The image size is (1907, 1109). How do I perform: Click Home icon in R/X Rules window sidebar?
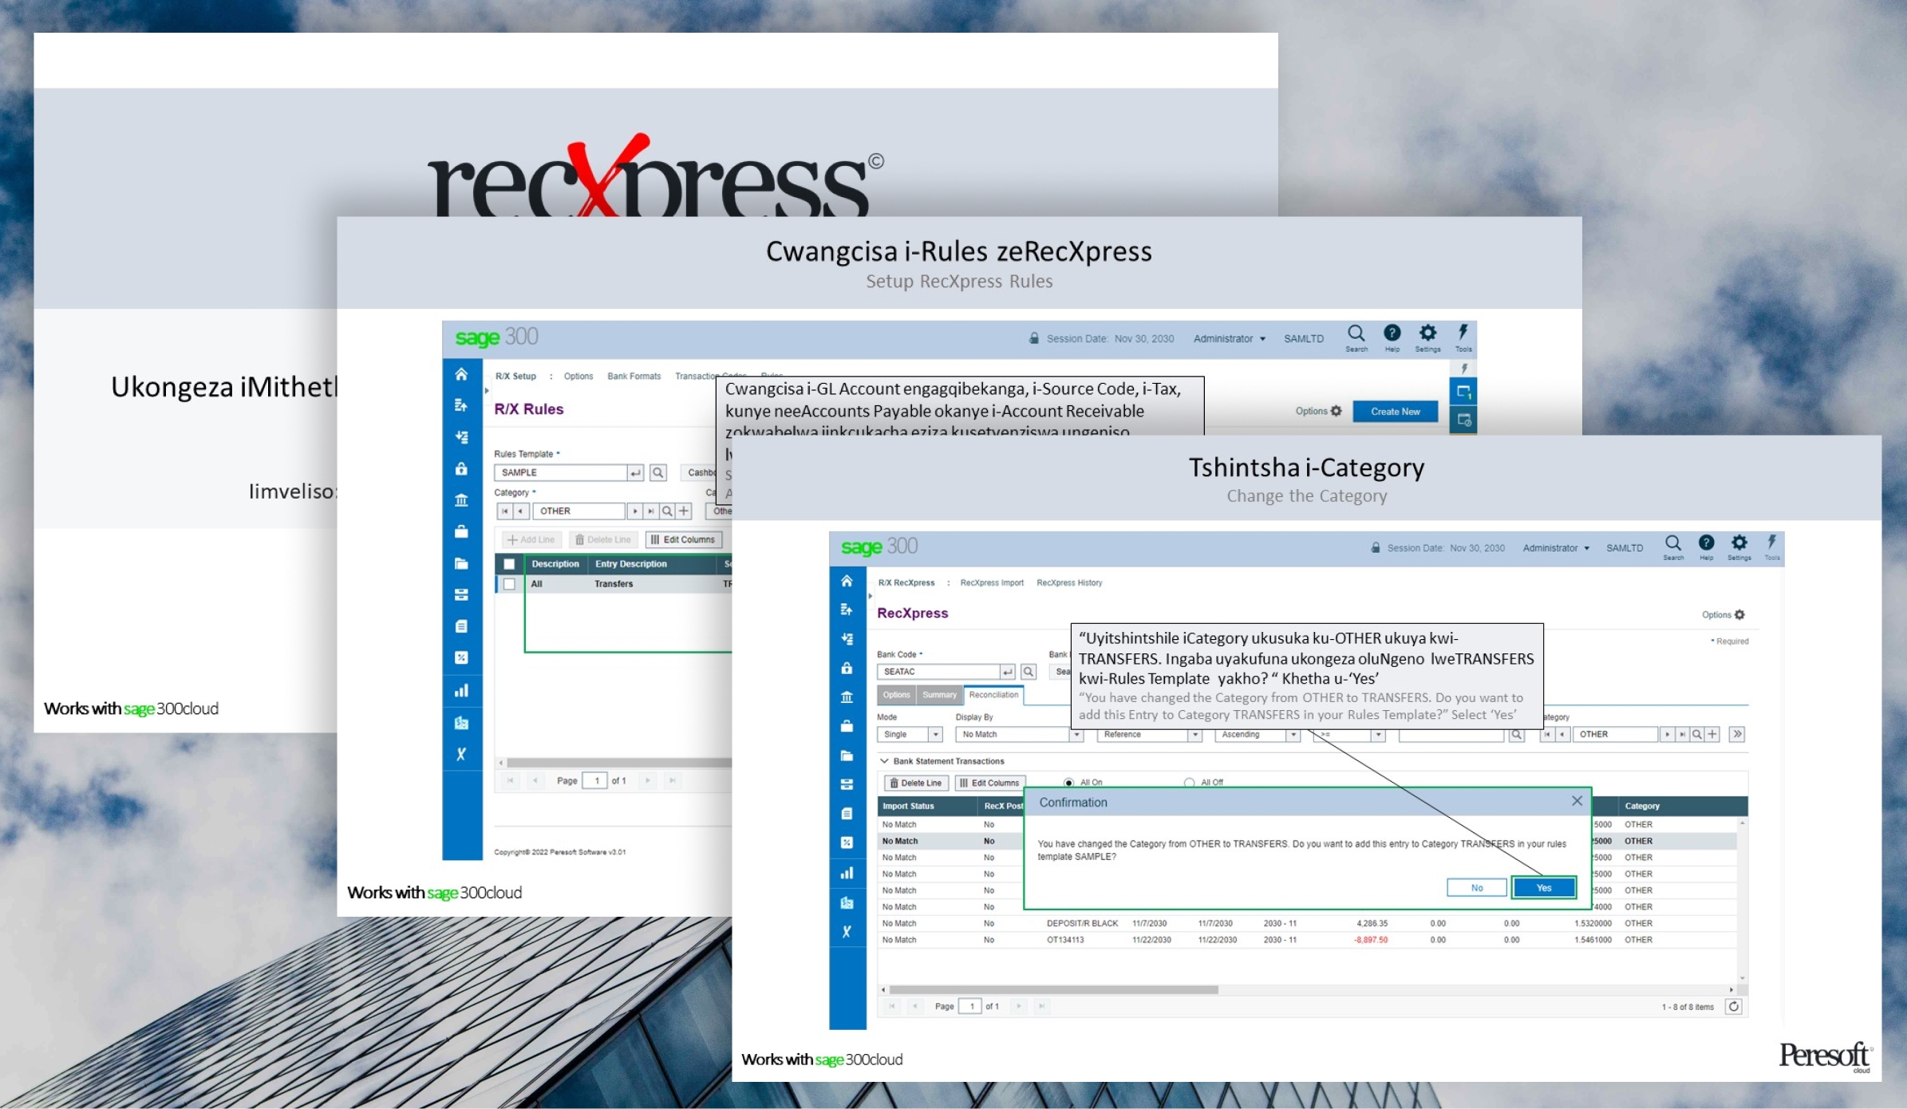(461, 374)
